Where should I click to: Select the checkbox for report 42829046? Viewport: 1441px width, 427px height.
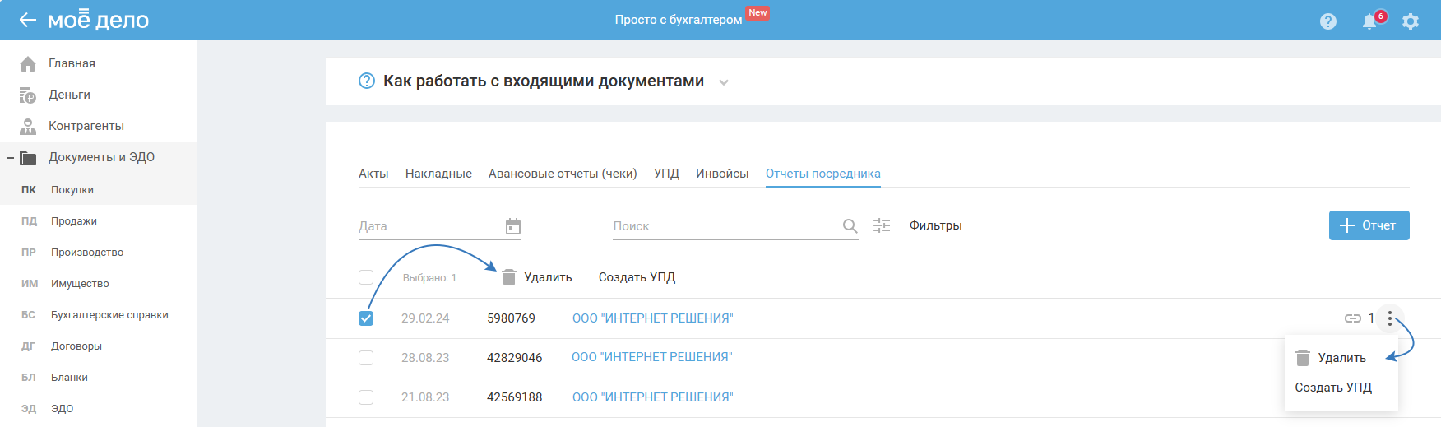tap(366, 358)
